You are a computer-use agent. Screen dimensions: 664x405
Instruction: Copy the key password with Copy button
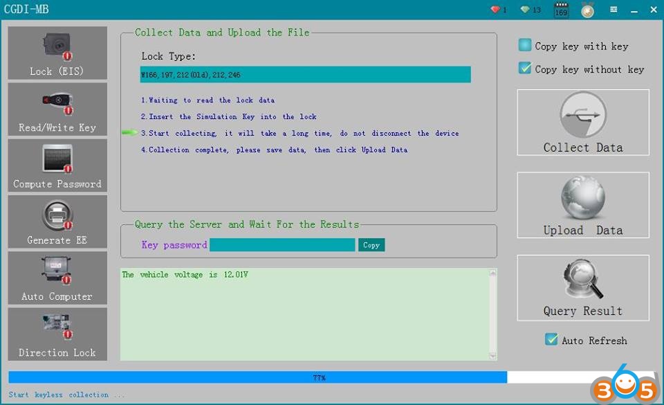click(x=371, y=245)
